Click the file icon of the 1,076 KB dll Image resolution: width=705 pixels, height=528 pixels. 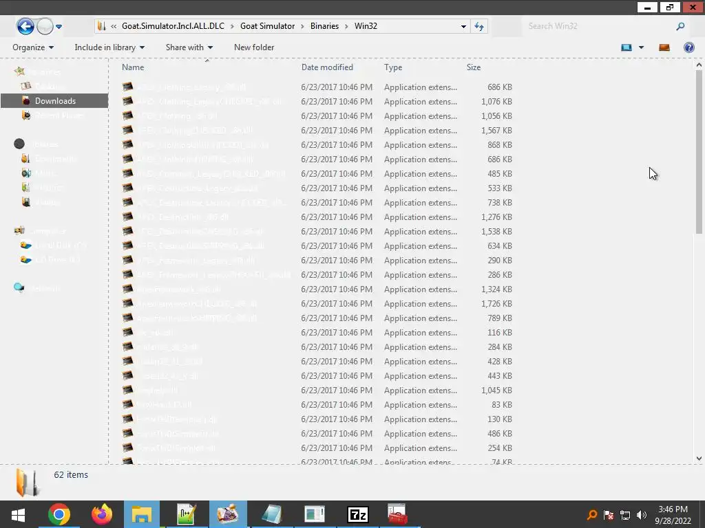tap(127, 101)
